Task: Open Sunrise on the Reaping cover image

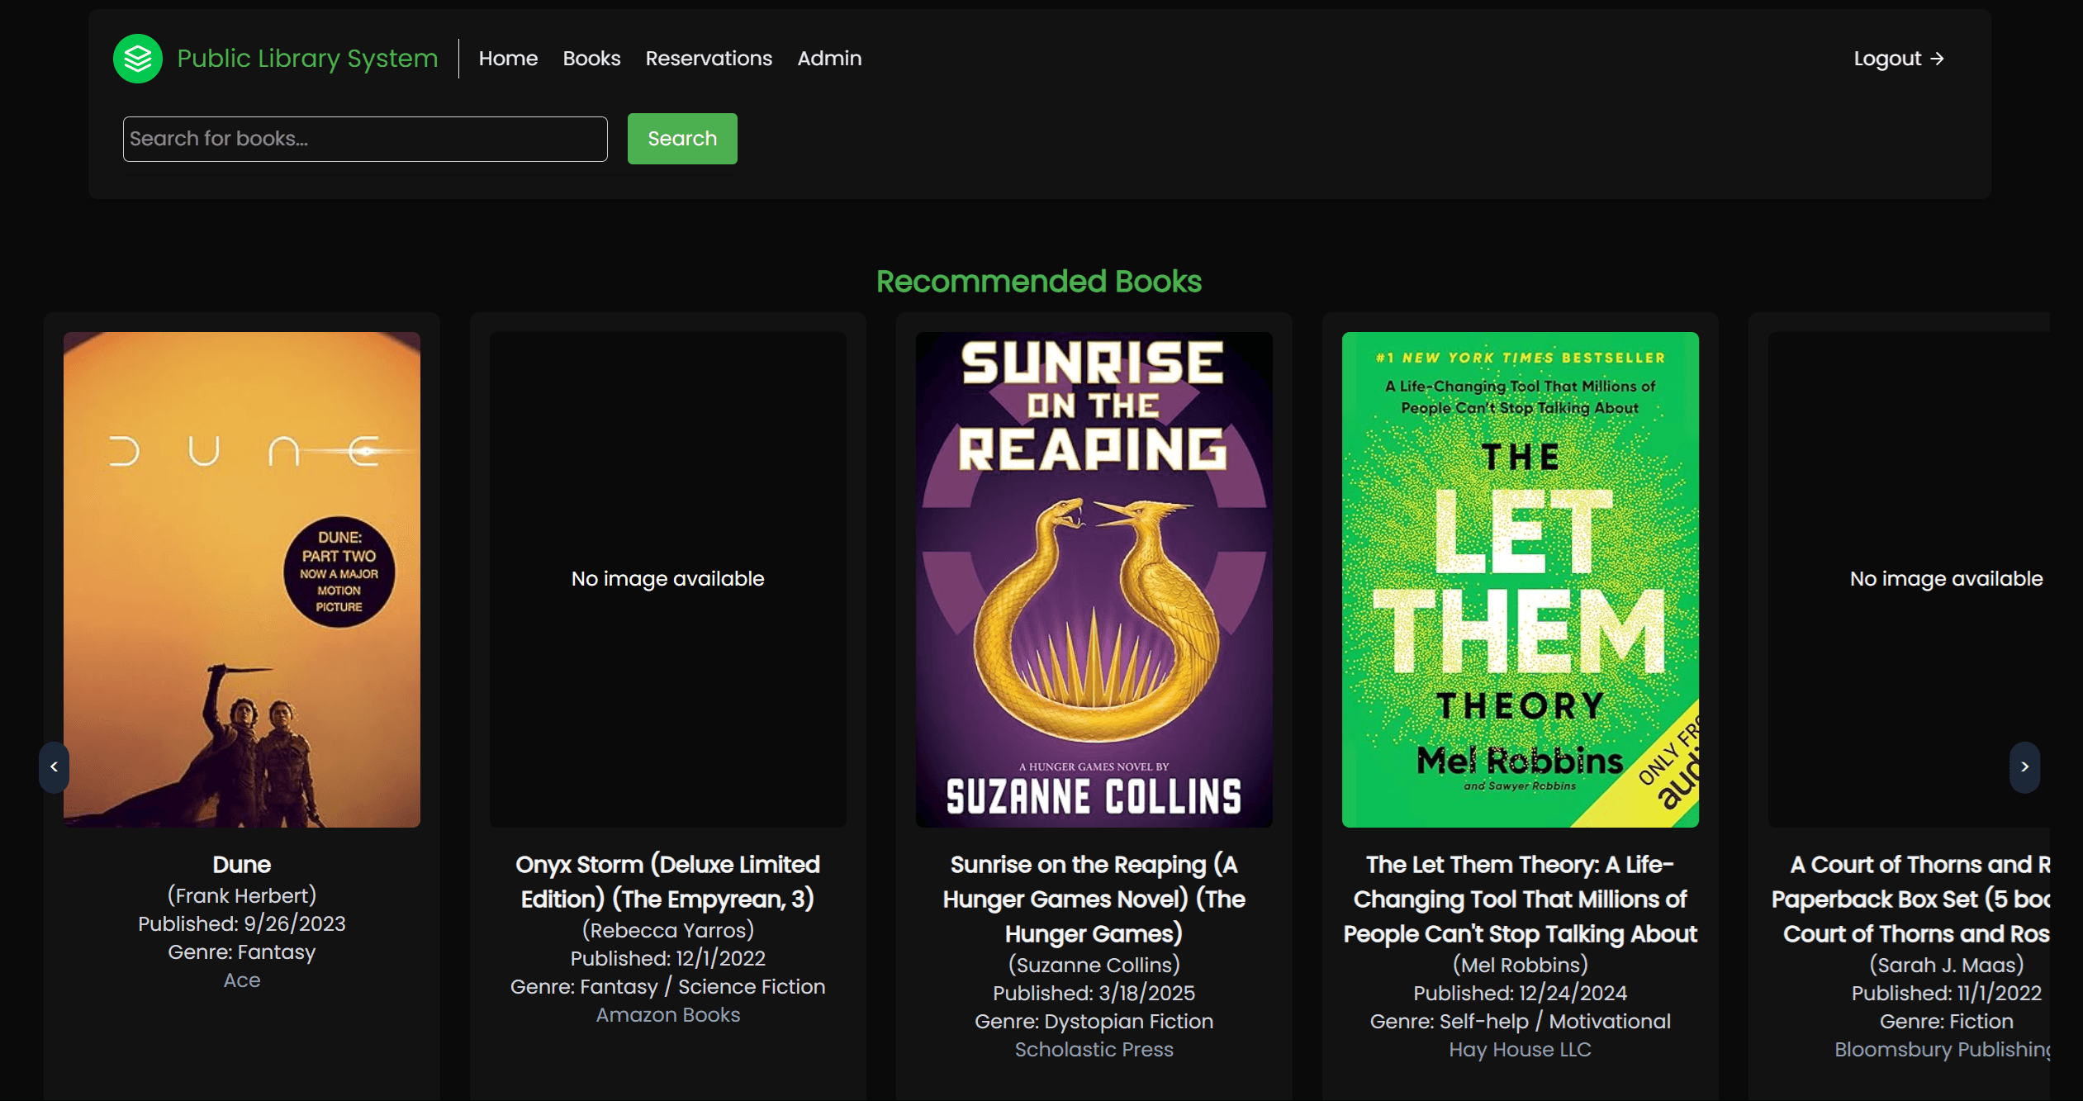Action: (1094, 580)
